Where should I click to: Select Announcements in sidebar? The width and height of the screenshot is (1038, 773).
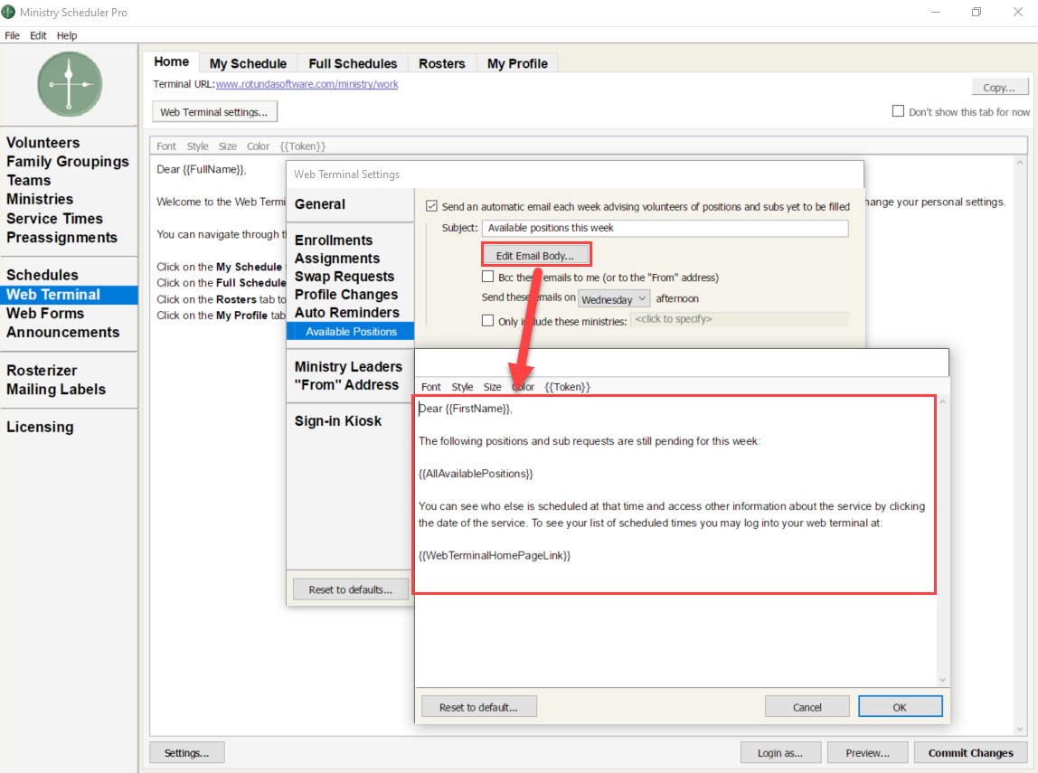point(63,332)
